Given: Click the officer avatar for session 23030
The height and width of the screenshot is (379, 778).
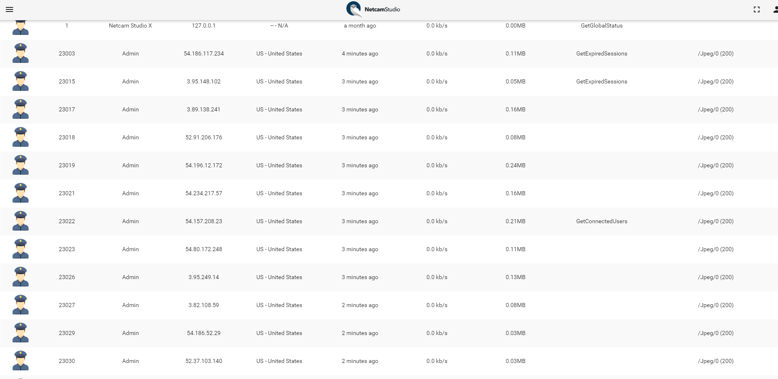Looking at the screenshot, I should coord(21,361).
